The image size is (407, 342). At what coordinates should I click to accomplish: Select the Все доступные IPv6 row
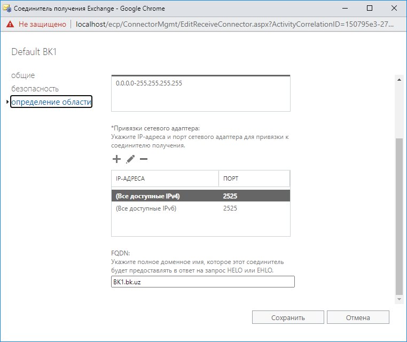201,208
